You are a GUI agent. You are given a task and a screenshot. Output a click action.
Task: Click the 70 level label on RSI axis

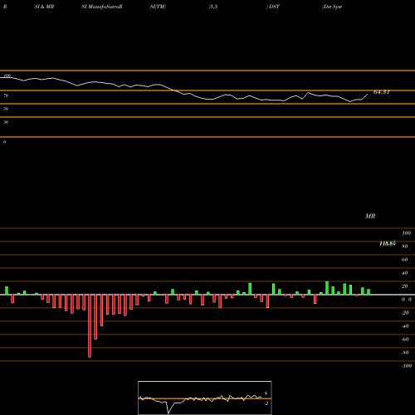(x=6, y=95)
